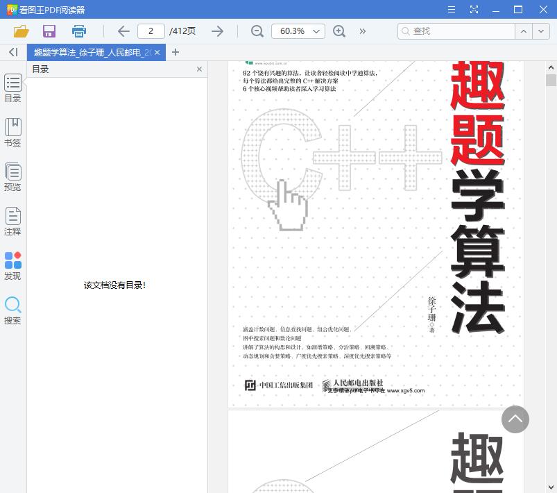Open the 发现 discover sidebar panel

coord(12,266)
